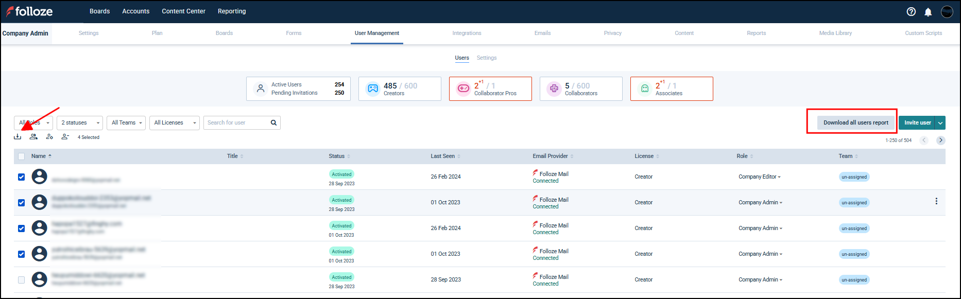The image size is (961, 299).
Task: Click the remove user icon with minus sign
Action: pos(65,137)
